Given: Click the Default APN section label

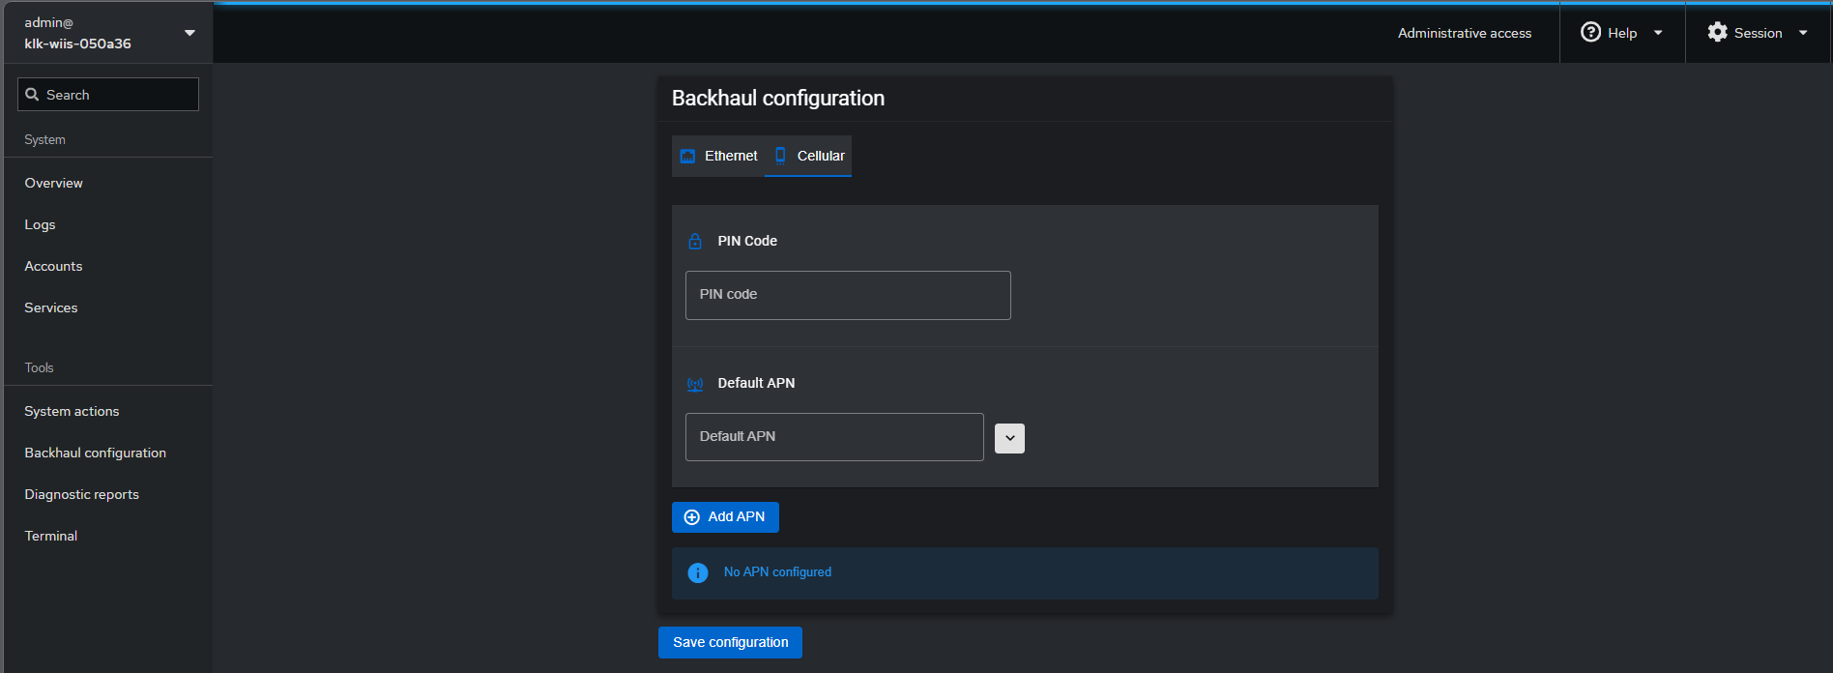Looking at the screenshot, I should [756, 383].
